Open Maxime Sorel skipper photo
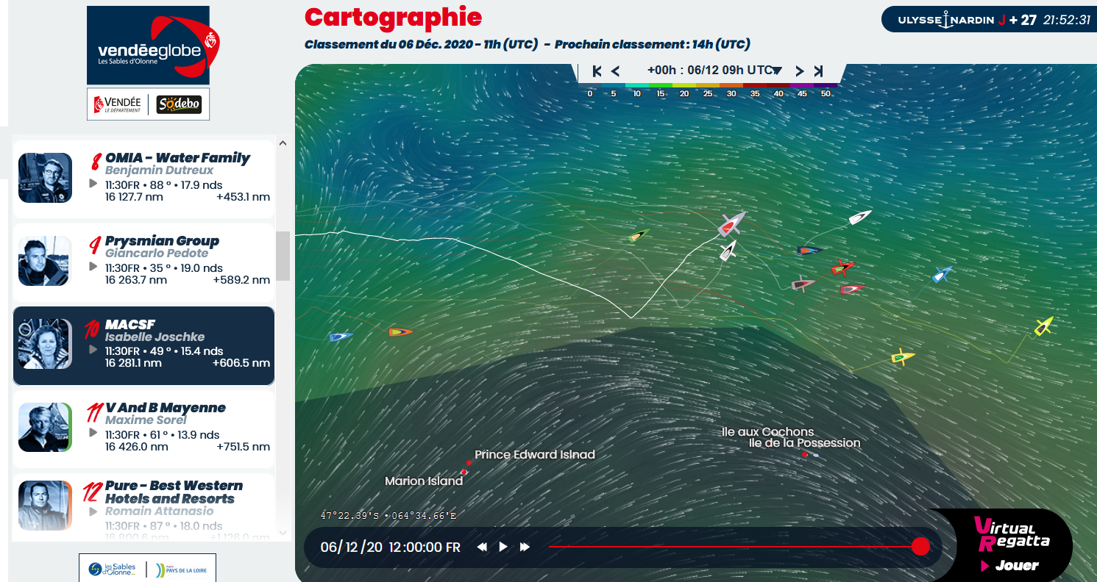Viewport: 1097px width, 582px height. (x=45, y=428)
